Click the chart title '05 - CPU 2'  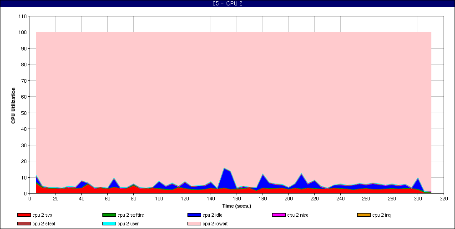click(x=227, y=4)
